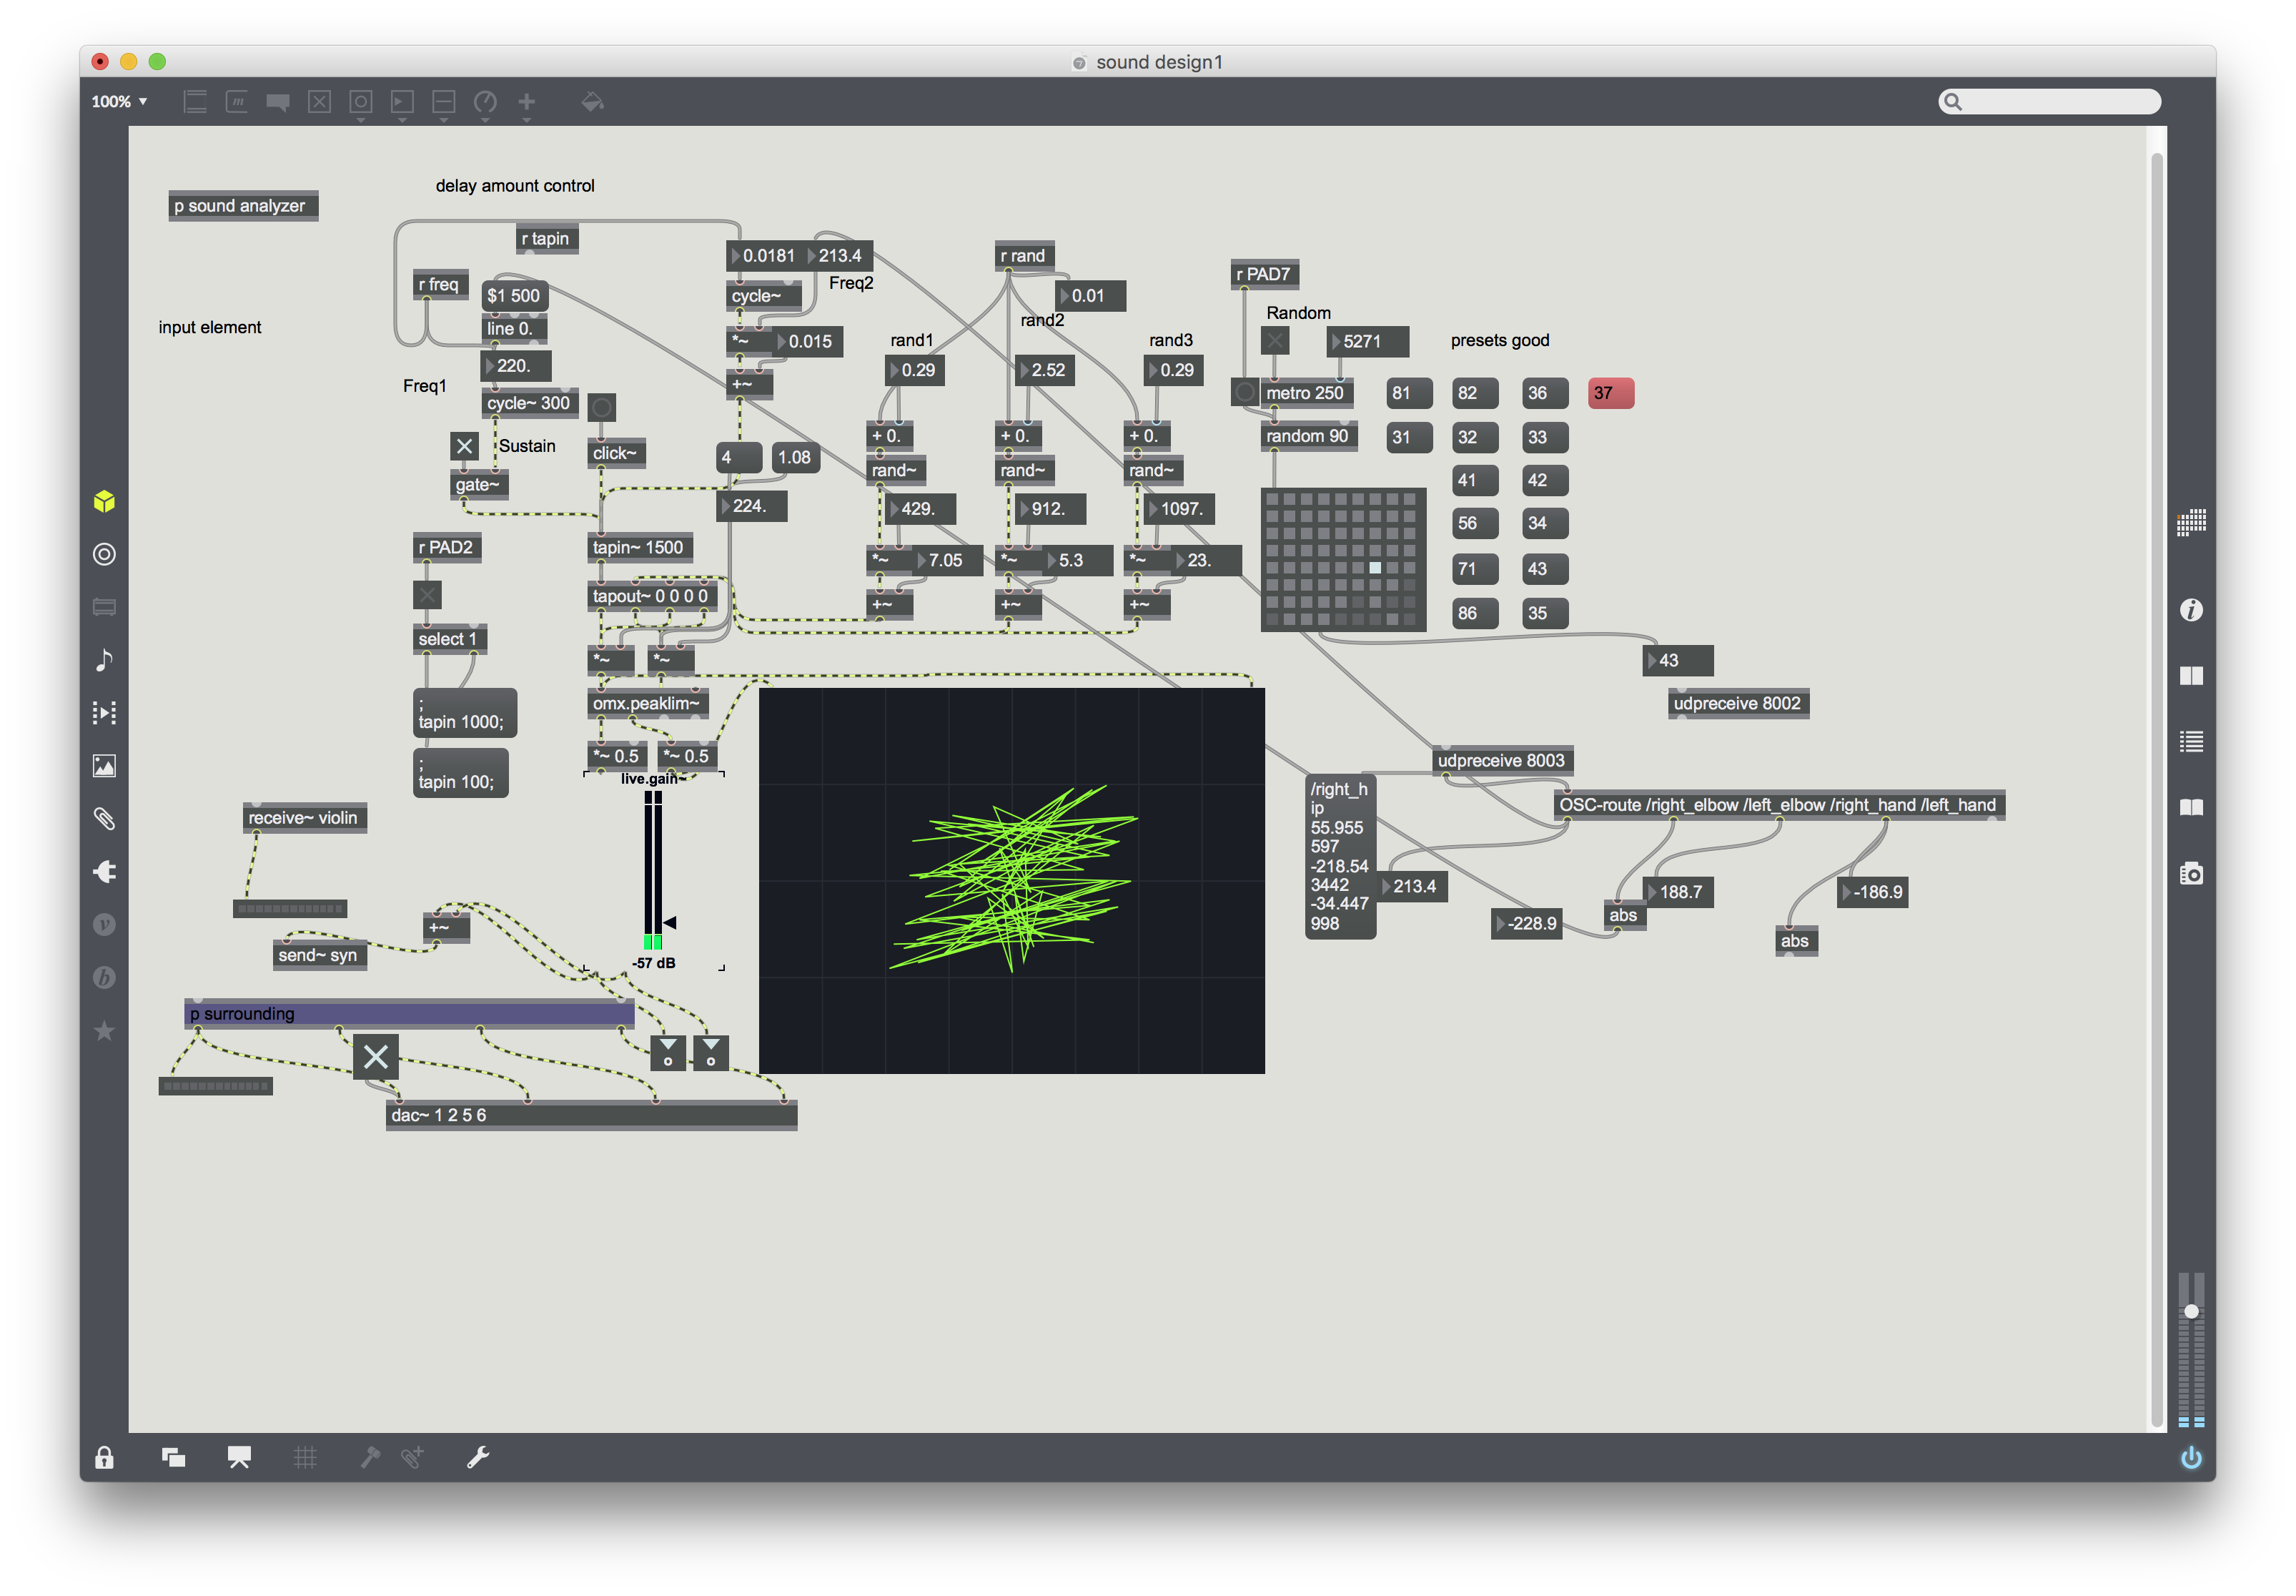Click the lock icon to lock the patcher
The width and height of the screenshot is (2296, 1596).
tap(104, 1457)
